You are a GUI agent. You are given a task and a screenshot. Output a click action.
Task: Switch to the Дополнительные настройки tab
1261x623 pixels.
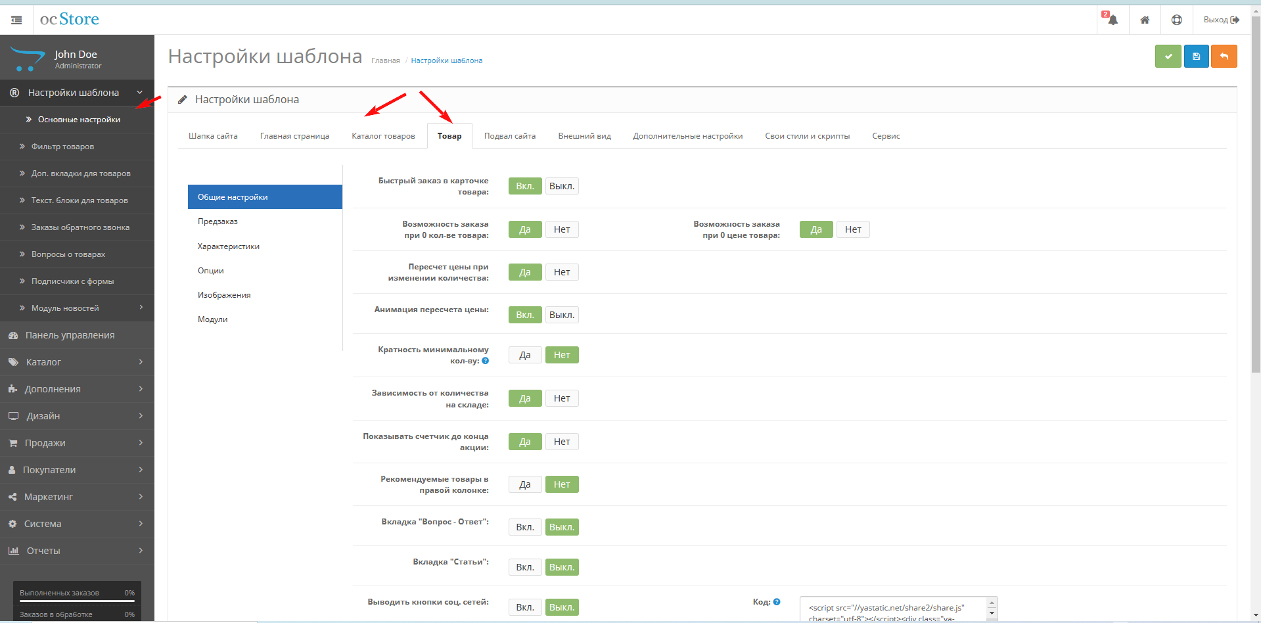tap(687, 136)
